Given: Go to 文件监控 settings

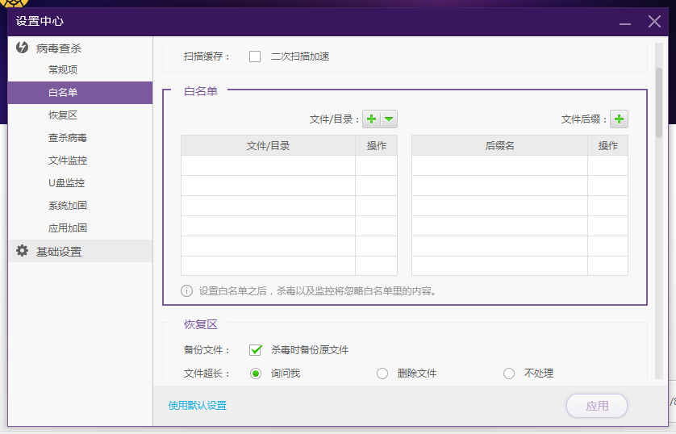Looking at the screenshot, I should pos(68,161).
